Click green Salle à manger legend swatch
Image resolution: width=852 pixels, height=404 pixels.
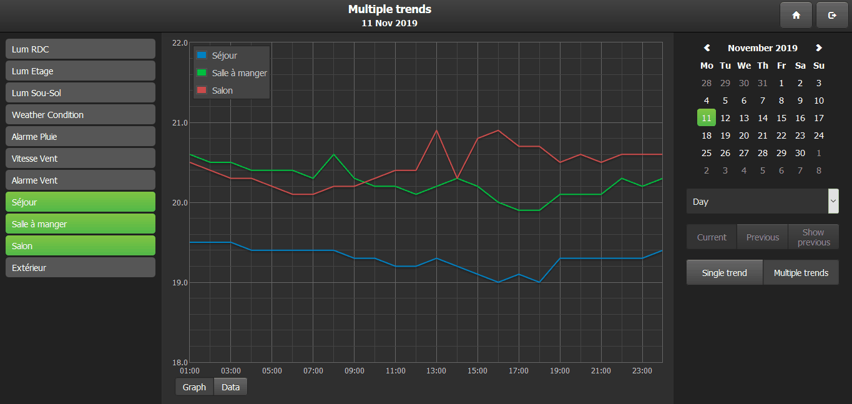(202, 73)
